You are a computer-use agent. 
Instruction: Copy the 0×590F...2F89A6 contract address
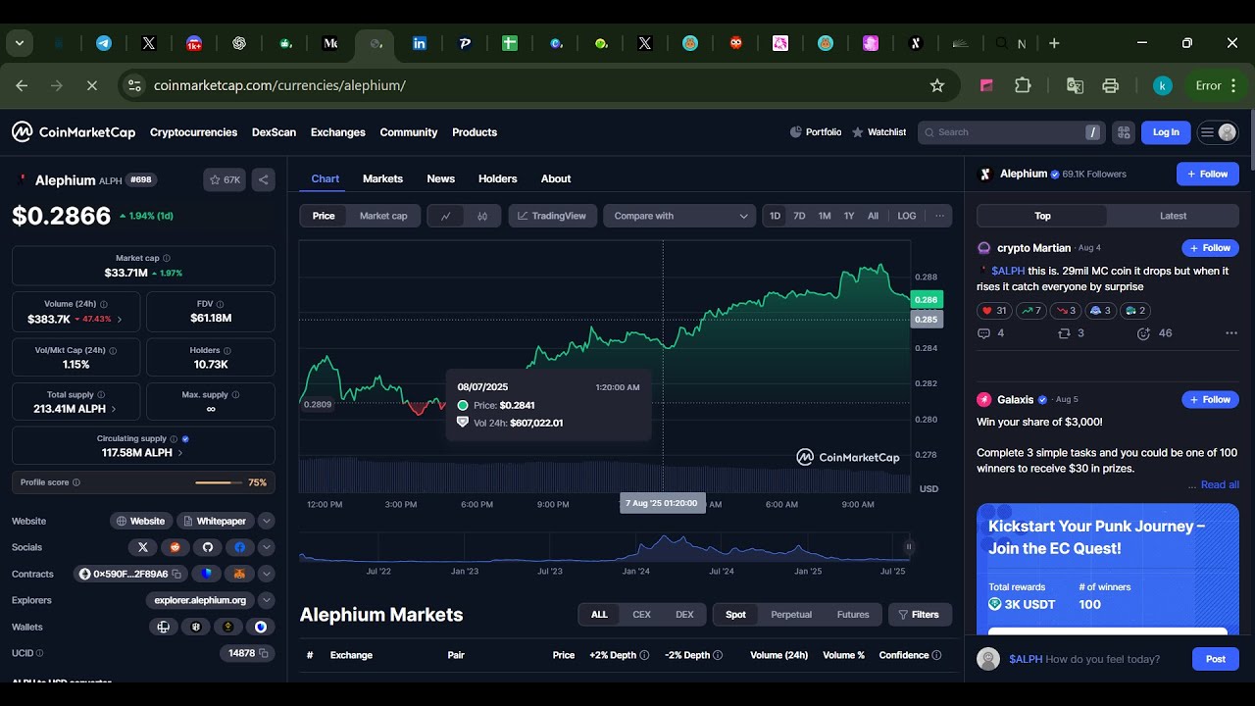point(177,574)
